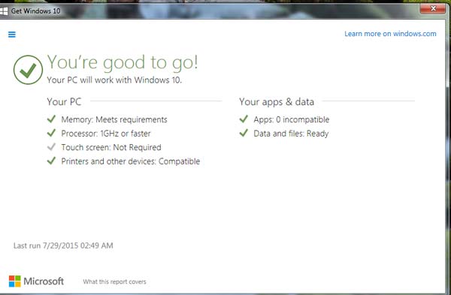Screen dimensions: 451x295
Task: Click the Your PC section heading
Action: pyautogui.click(x=64, y=101)
